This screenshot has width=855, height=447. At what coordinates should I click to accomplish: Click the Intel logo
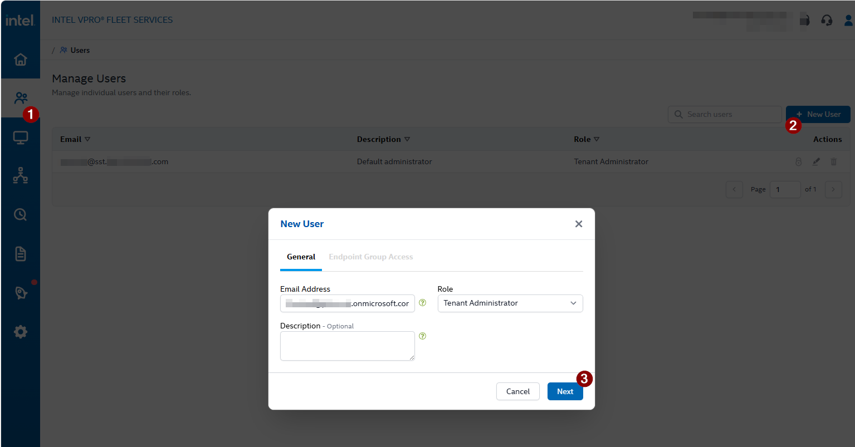click(x=20, y=21)
